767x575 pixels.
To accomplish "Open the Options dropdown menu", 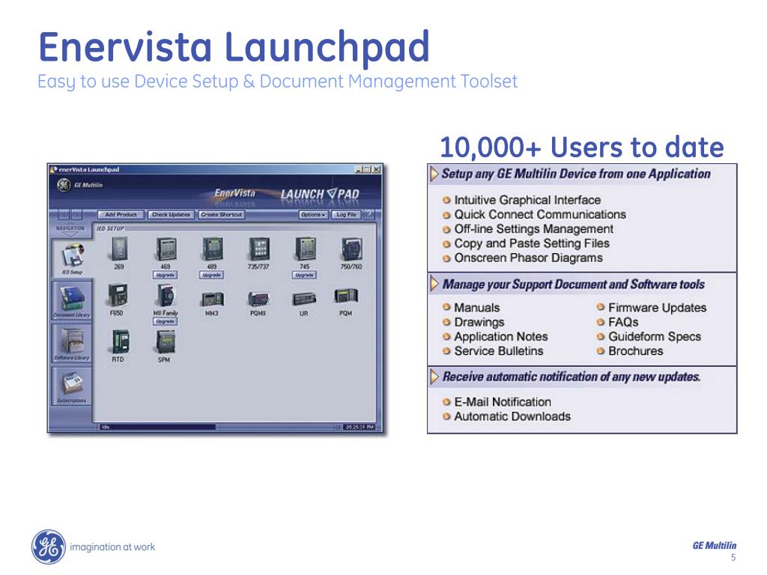I will (x=313, y=215).
